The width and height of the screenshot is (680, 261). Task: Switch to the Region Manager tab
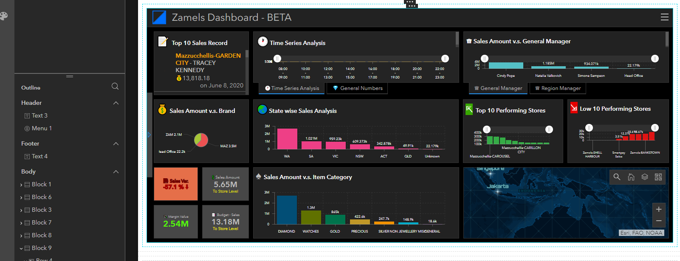coord(558,88)
